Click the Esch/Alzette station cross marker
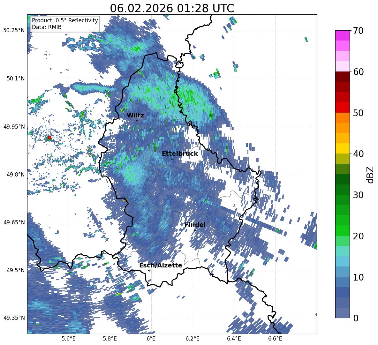 tap(149, 271)
